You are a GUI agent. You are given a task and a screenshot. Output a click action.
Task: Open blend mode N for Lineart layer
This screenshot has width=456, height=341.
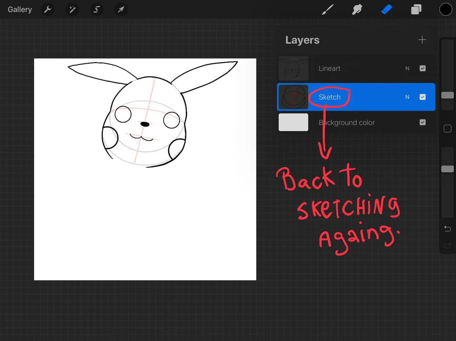pos(407,68)
